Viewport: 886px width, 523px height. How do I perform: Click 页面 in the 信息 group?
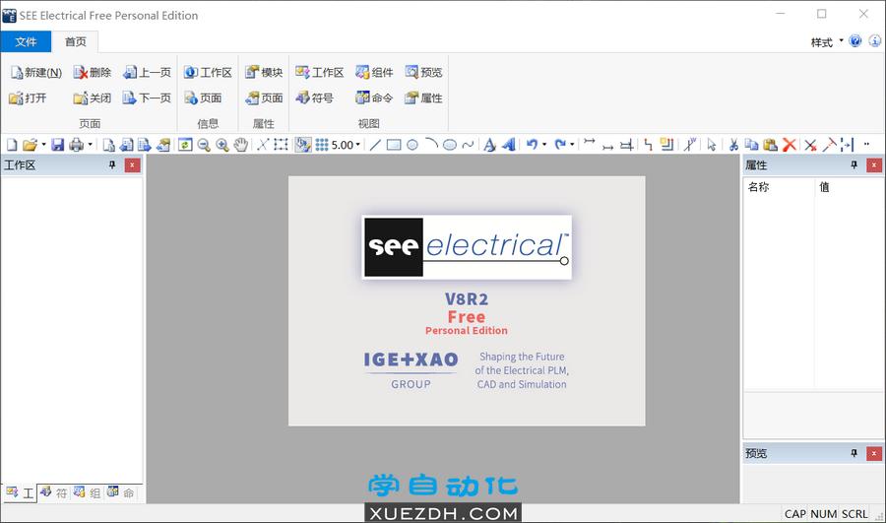coord(203,98)
